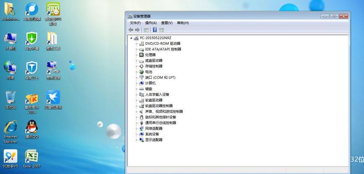The height and width of the screenshot is (174, 364).
Task: Select the 计算机 desktop icon
Action: pyautogui.click(x=10, y=41)
